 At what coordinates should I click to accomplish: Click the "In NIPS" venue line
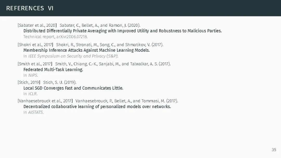[31, 75]
